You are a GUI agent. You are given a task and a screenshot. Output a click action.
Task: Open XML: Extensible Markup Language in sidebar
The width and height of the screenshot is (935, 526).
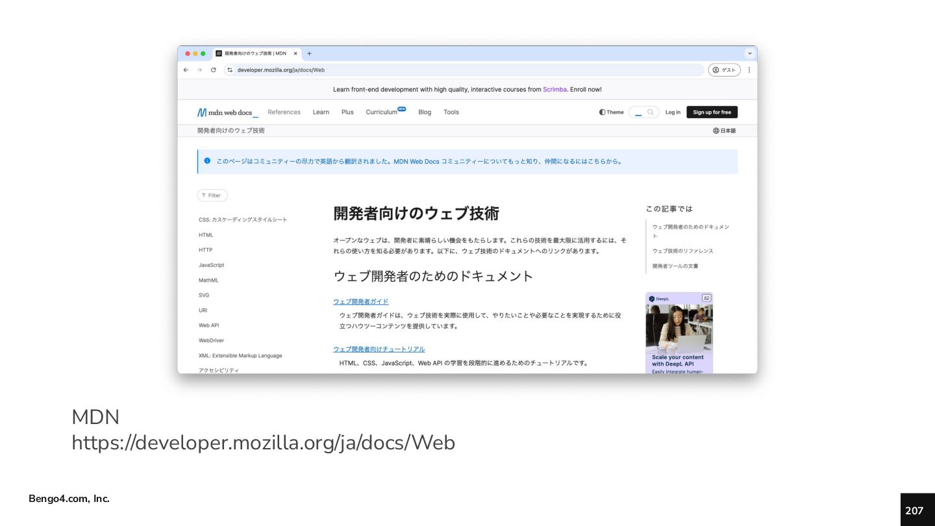pyautogui.click(x=240, y=356)
